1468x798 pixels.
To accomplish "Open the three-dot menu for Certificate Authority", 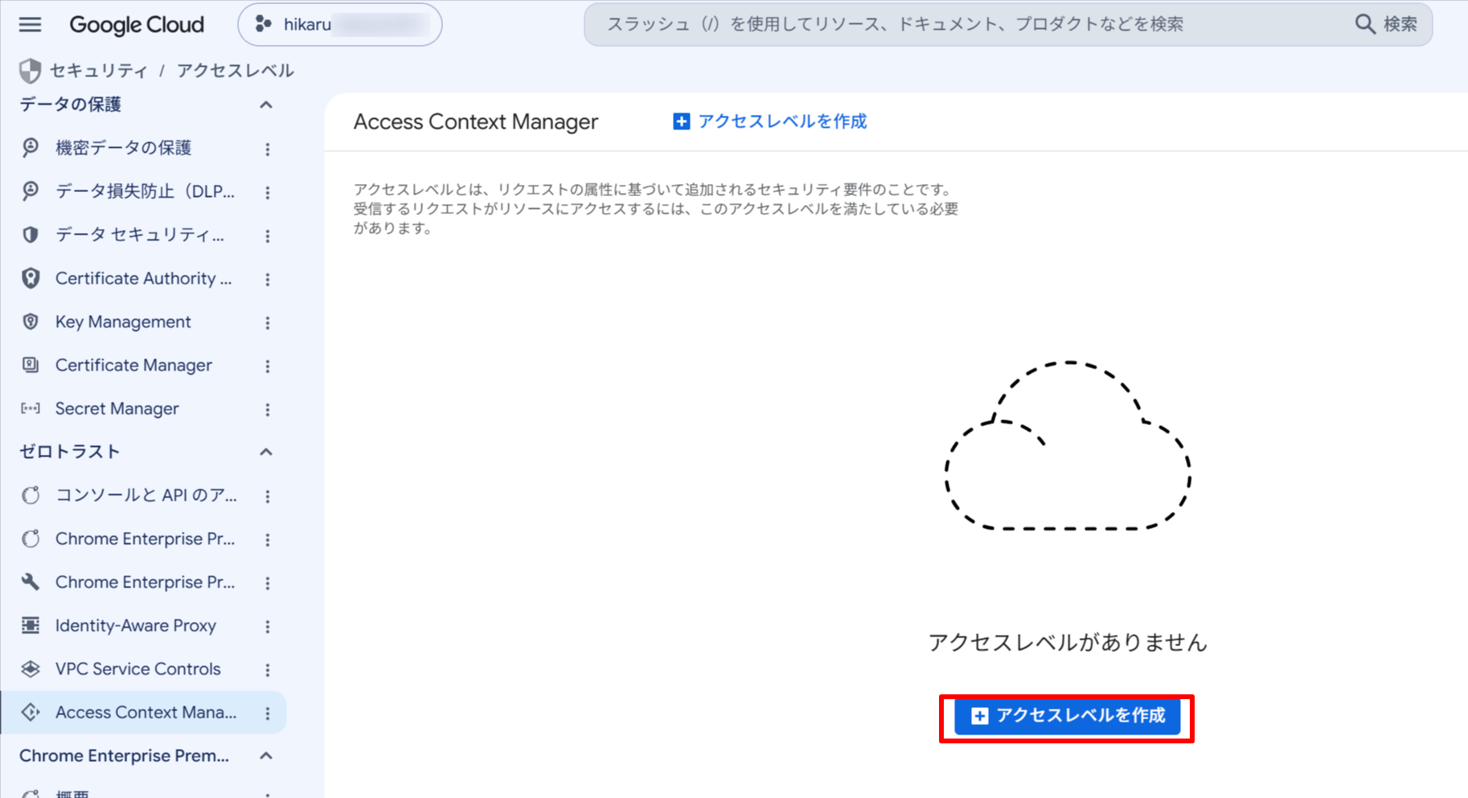I will [268, 279].
